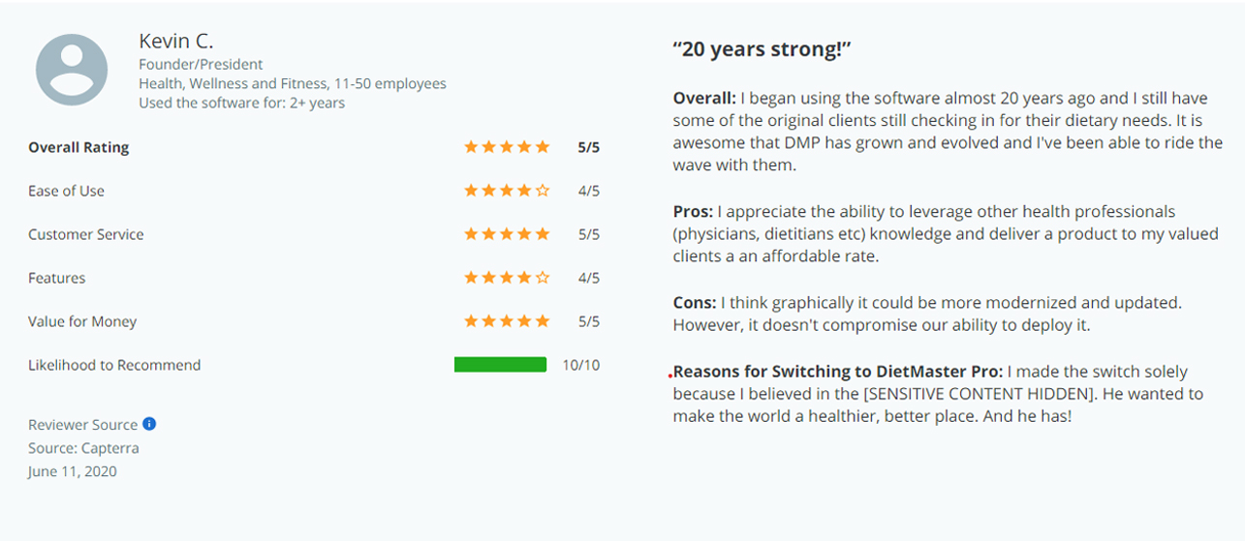Click the green Likelihood to Recommend bar
This screenshot has height=541, width=1245.
pyautogui.click(x=500, y=365)
